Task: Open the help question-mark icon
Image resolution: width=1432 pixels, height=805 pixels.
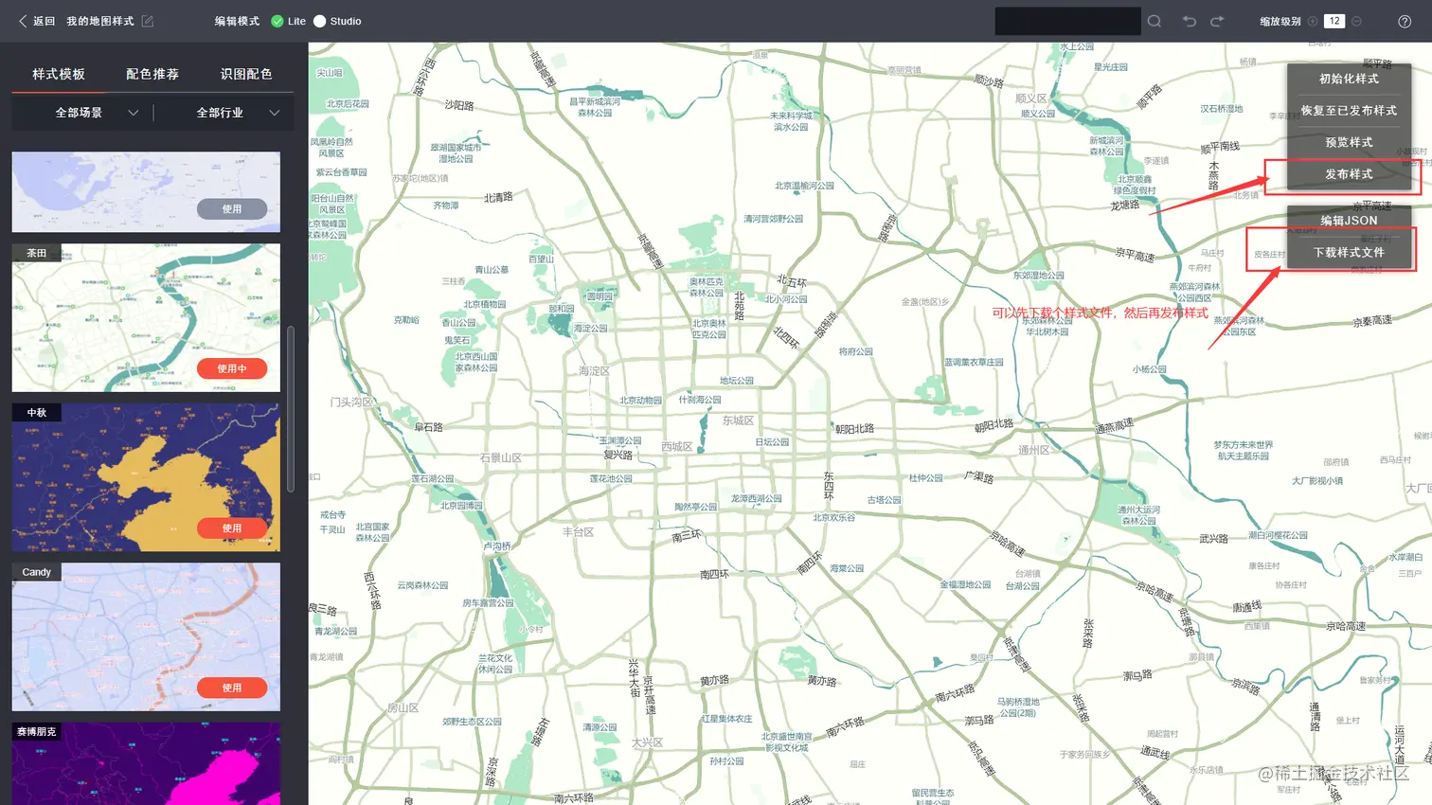Action: click(x=1405, y=21)
